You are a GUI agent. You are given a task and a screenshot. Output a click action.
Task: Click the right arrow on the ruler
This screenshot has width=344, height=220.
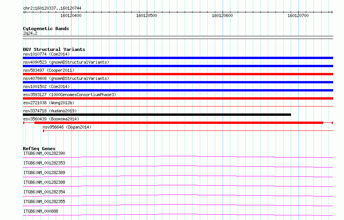point(332,12)
